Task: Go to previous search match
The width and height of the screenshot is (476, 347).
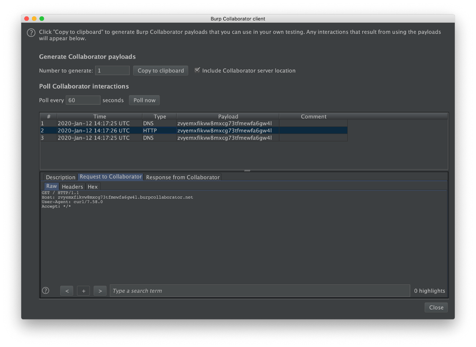Action: click(x=67, y=291)
